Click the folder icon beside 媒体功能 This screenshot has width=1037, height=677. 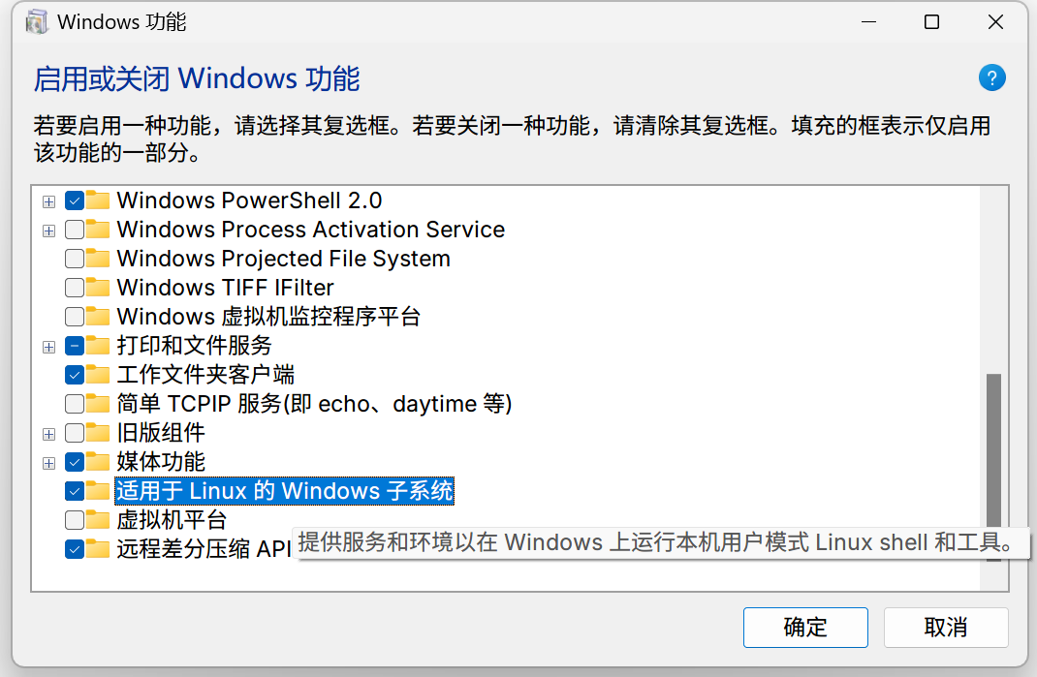98,462
